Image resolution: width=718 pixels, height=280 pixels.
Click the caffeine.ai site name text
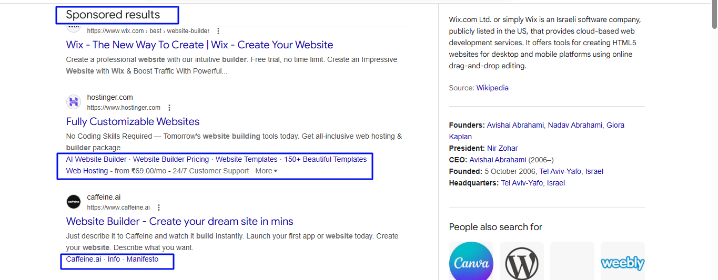(104, 197)
